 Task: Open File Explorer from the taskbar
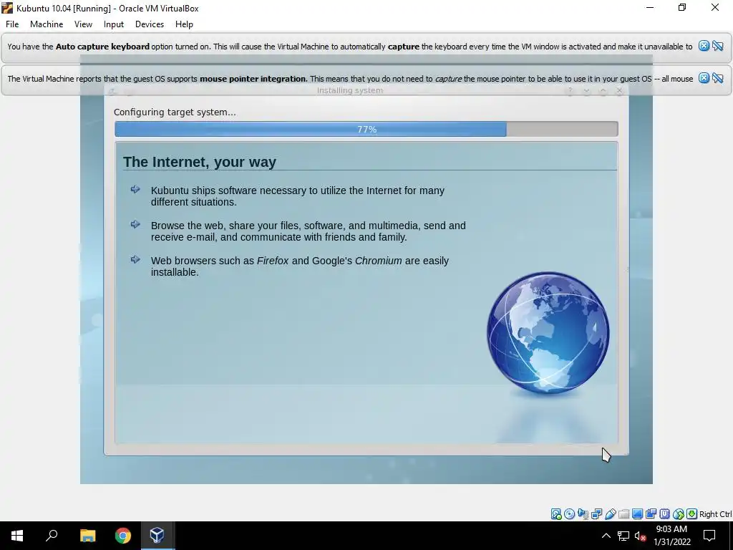point(87,536)
